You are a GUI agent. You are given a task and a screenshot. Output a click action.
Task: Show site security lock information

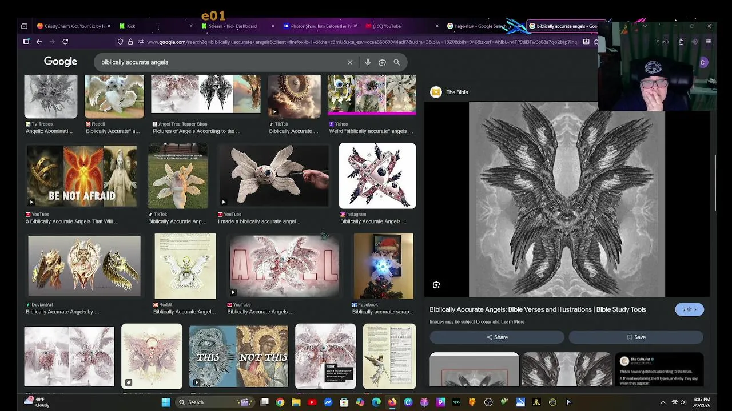[x=130, y=42]
